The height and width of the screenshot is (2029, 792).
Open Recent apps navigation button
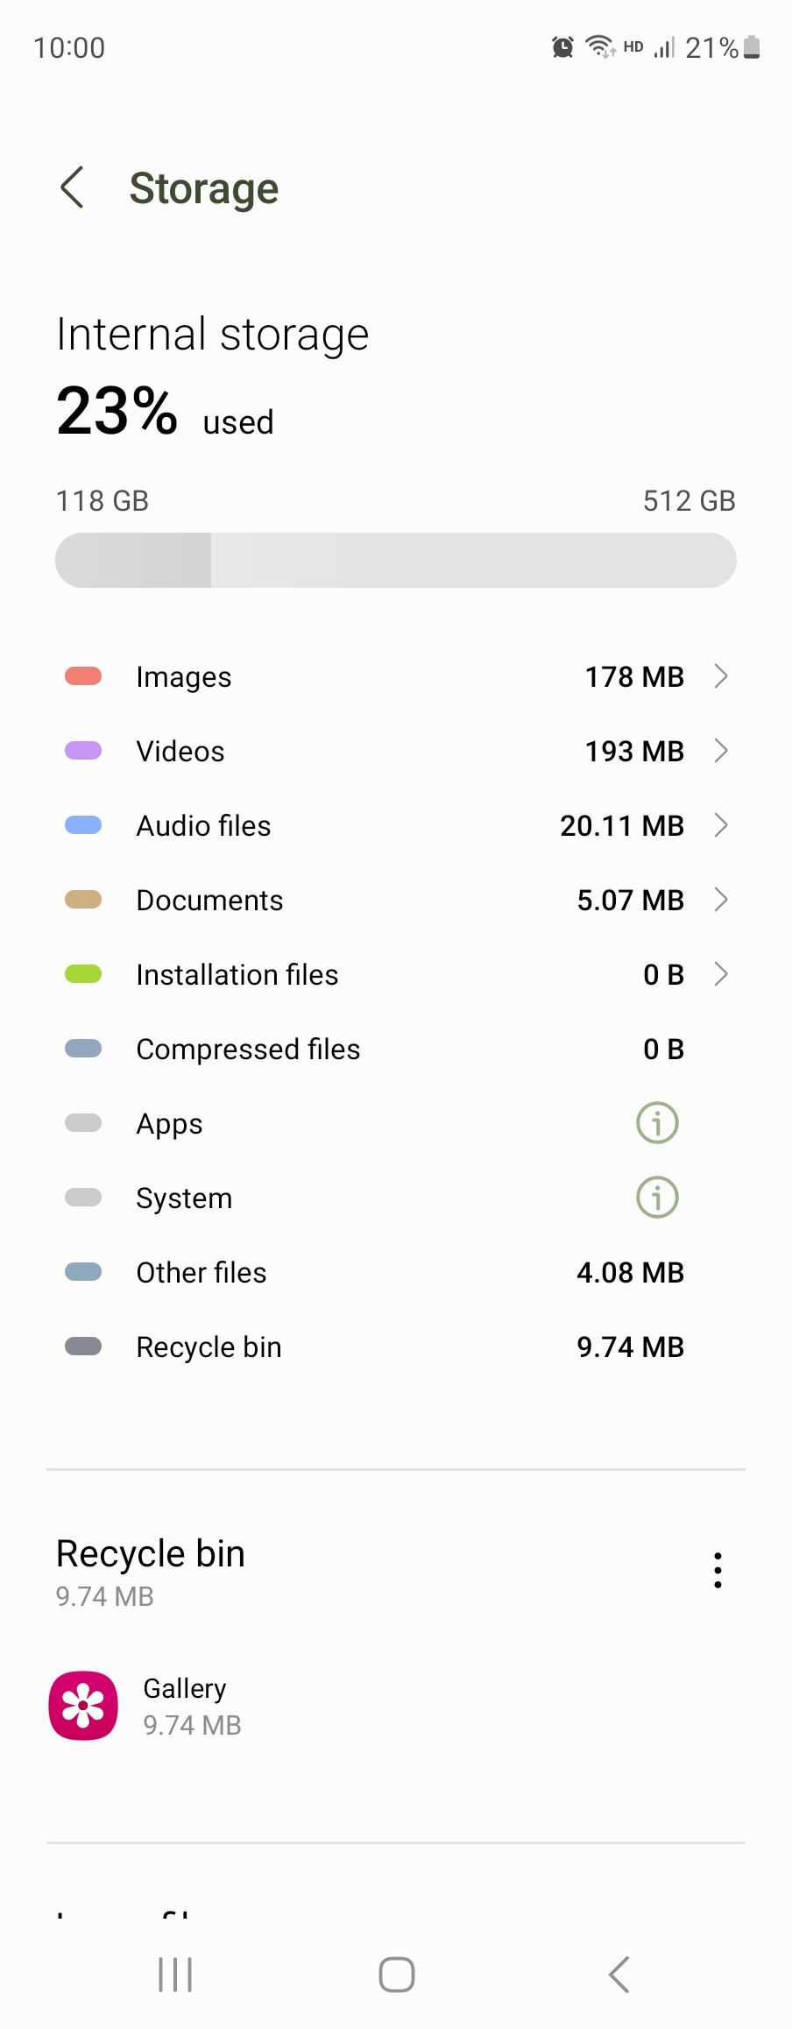click(x=175, y=1975)
